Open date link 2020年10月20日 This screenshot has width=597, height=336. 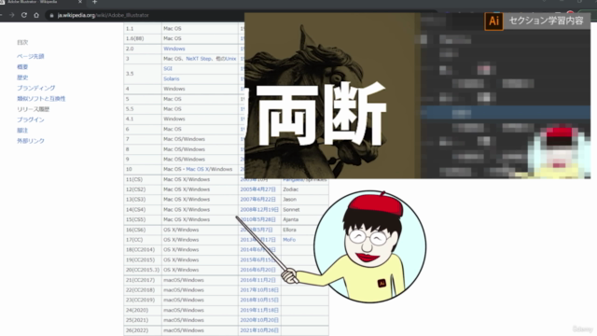(x=259, y=320)
